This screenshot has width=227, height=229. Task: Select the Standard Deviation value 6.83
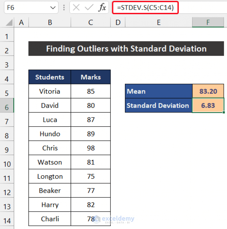208,105
